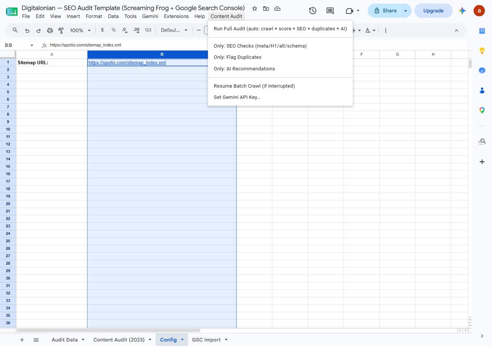
Task: Click the formula bar input
Action: (x=257, y=45)
